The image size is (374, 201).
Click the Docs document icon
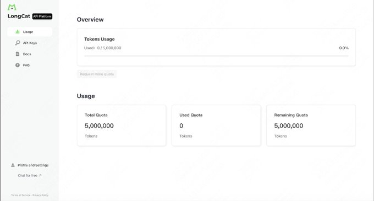18,54
